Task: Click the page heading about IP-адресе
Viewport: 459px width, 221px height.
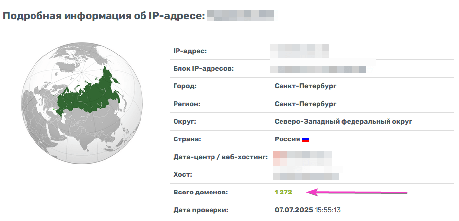Action: point(104,16)
